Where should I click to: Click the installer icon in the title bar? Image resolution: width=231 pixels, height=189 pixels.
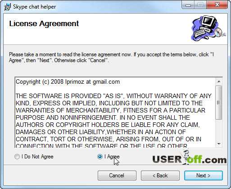7,7
